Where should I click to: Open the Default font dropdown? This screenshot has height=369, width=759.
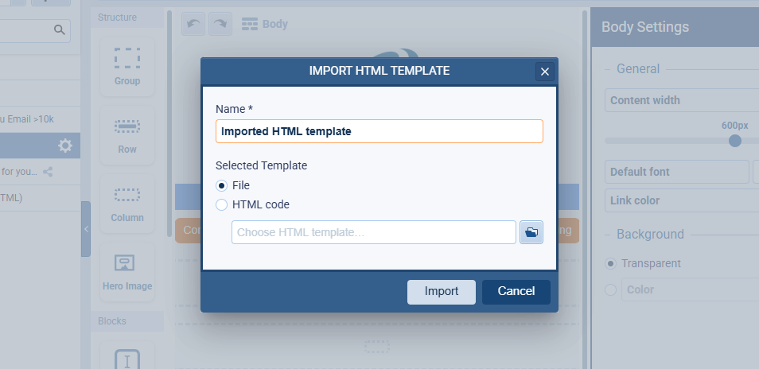677,172
